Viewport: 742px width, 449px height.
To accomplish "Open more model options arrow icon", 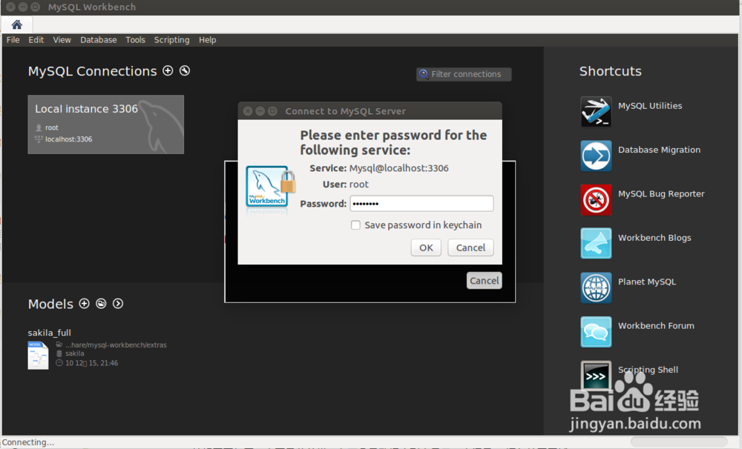I will [118, 304].
